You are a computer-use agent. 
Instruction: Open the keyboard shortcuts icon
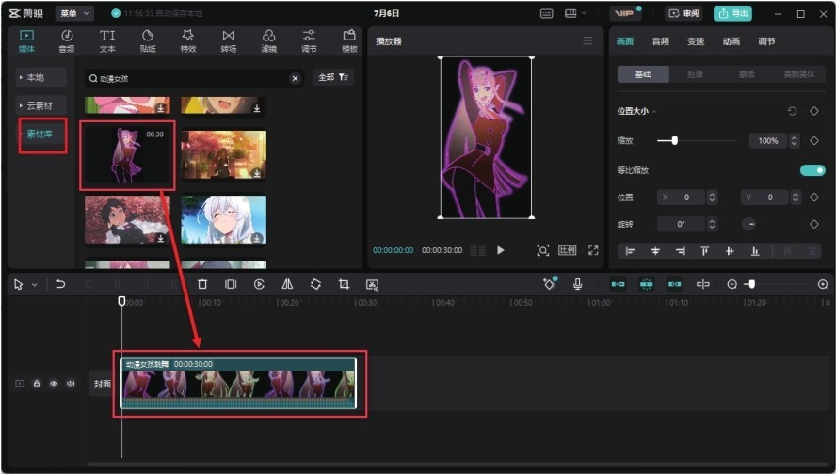[x=546, y=14]
